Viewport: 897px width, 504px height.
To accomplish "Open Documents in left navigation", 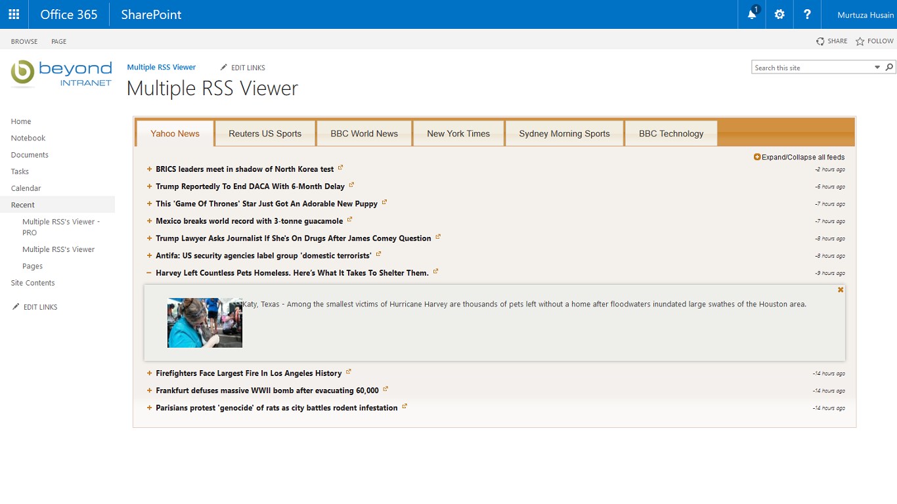I will coord(30,155).
